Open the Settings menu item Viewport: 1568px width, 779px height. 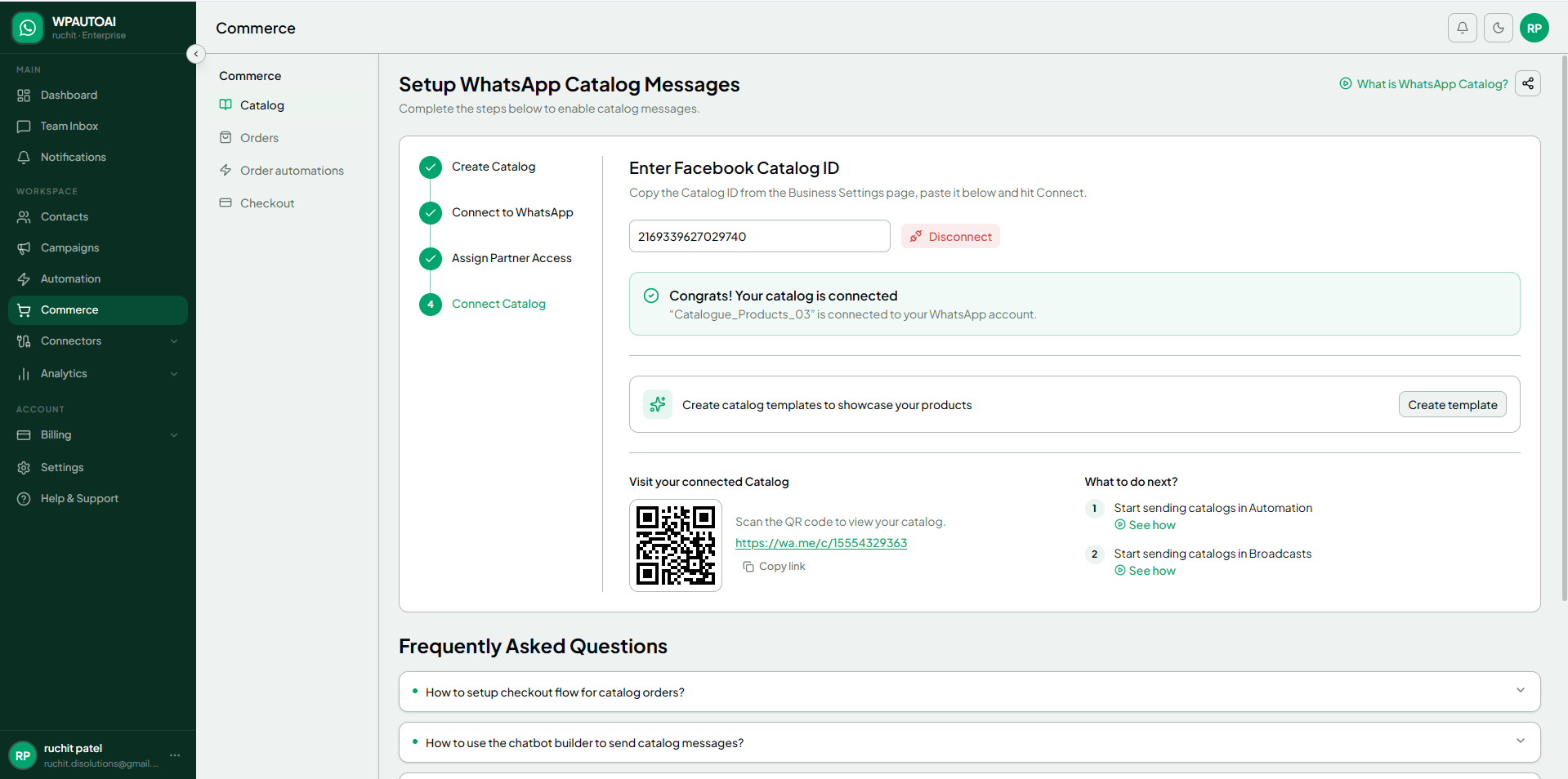coord(98,468)
